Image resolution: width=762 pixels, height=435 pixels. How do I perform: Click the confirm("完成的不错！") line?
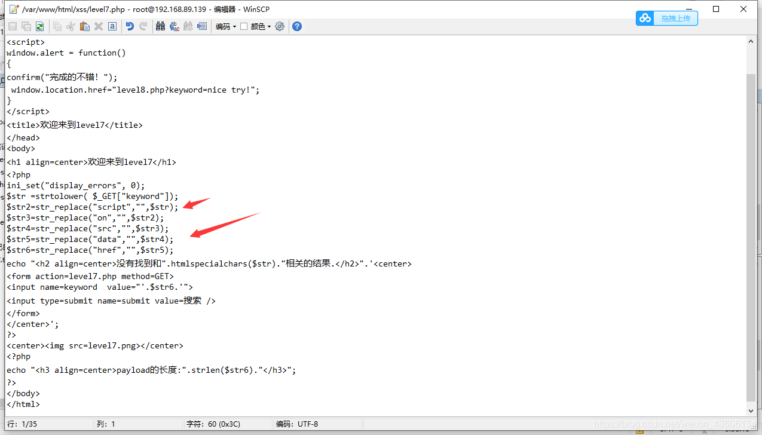point(62,77)
